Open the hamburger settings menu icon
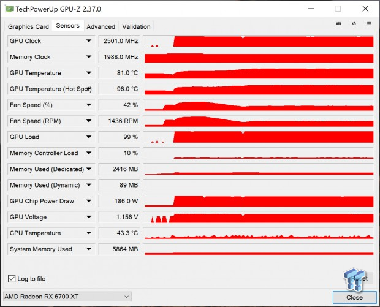Viewport: 380px width, 307px height. tap(369, 23)
